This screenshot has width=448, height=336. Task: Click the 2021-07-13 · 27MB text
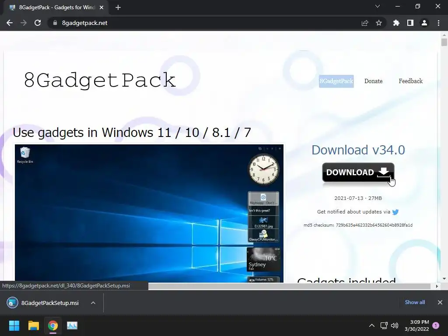coord(358,198)
